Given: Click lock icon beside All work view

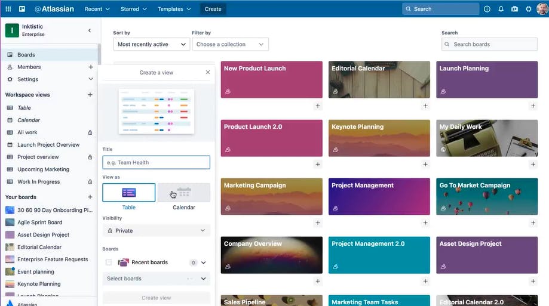Looking at the screenshot, I should point(90,132).
